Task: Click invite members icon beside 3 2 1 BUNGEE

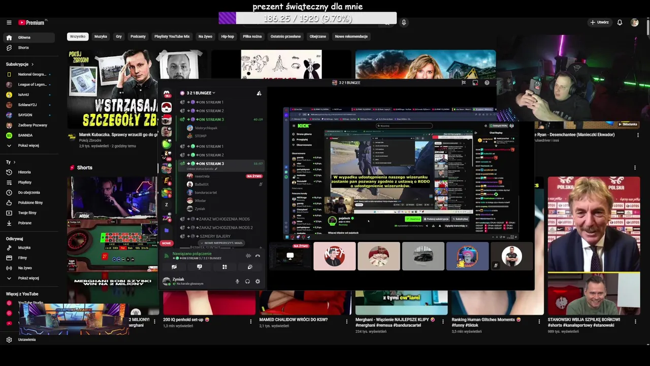Action: click(259, 93)
